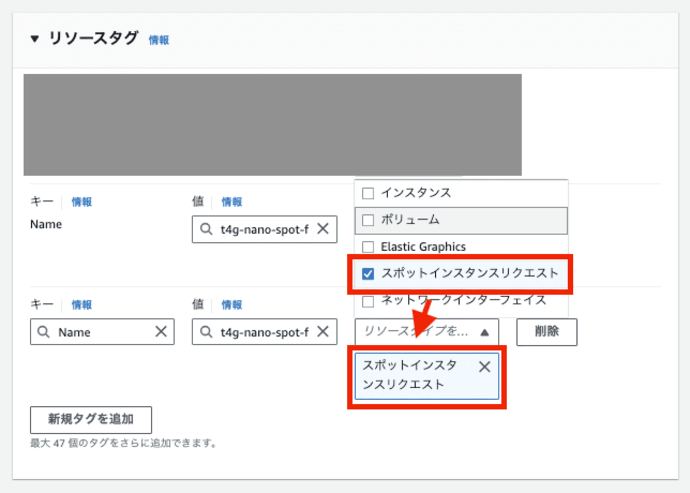Viewport: 690px width, 493px height.
Task: Clear the Name key field X
Action: point(161,332)
